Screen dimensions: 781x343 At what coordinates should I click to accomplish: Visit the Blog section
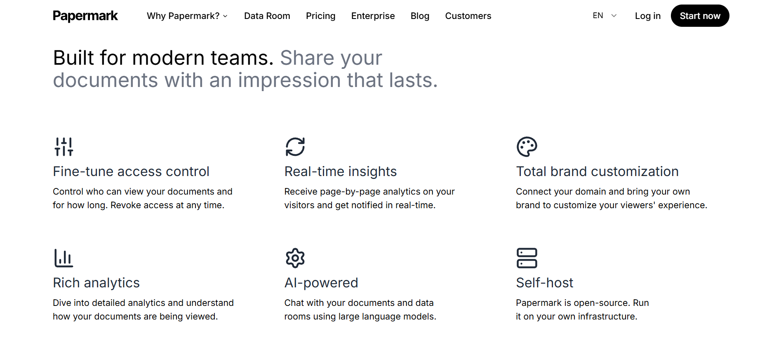pyautogui.click(x=420, y=16)
